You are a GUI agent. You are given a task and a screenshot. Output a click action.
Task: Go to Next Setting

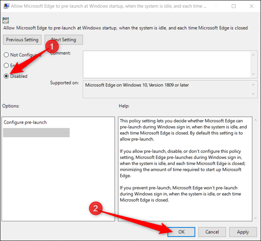[64, 40]
